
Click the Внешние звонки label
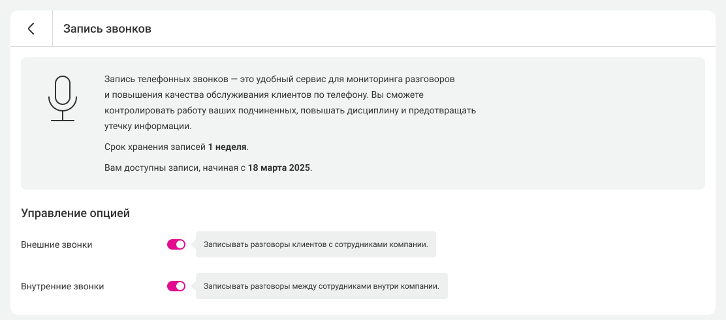57,245
